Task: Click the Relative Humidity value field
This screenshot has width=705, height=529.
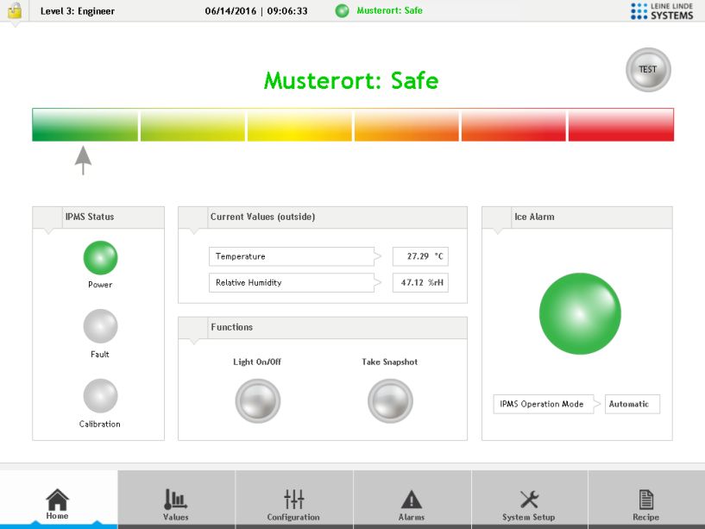Action: click(420, 282)
